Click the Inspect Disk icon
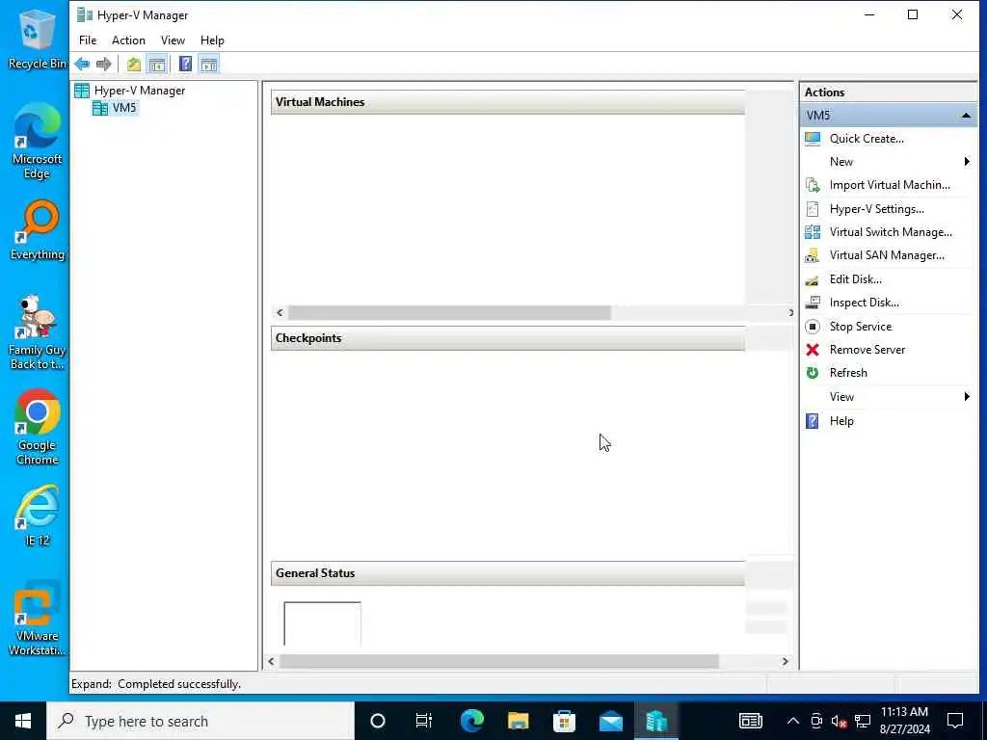This screenshot has height=740, width=987. pyautogui.click(x=813, y=303)
